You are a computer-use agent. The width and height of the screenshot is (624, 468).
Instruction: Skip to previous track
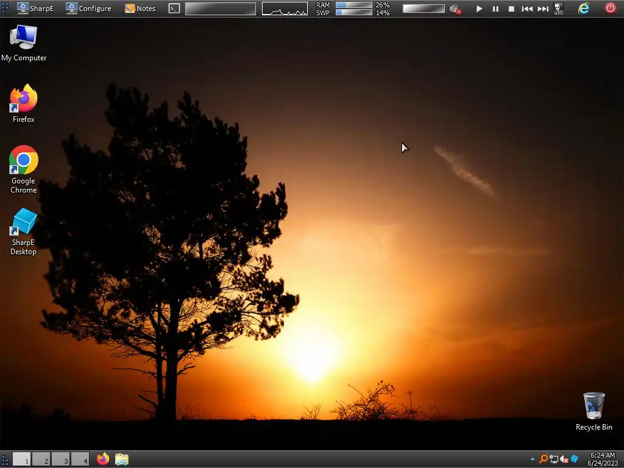click(527, 9)
